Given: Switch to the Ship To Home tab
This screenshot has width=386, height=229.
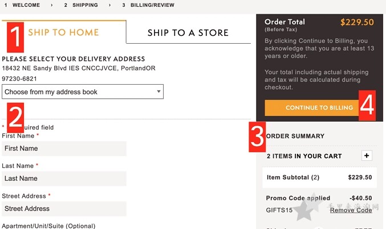Looking at the screenshot, I should [63, 32].
